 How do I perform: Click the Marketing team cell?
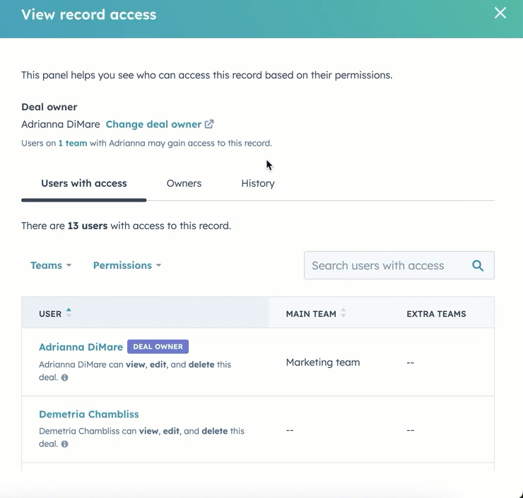323,362
